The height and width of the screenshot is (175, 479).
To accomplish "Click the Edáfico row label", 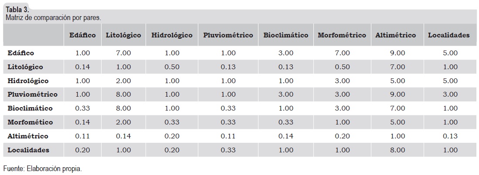I will pos(20,53).
